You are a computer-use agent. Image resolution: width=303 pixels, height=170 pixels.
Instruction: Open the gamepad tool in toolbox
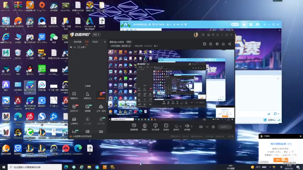[x=101, y=132]
